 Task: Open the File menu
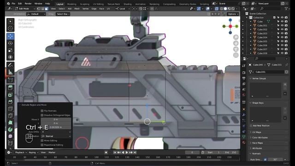click(x=13, y=4)
